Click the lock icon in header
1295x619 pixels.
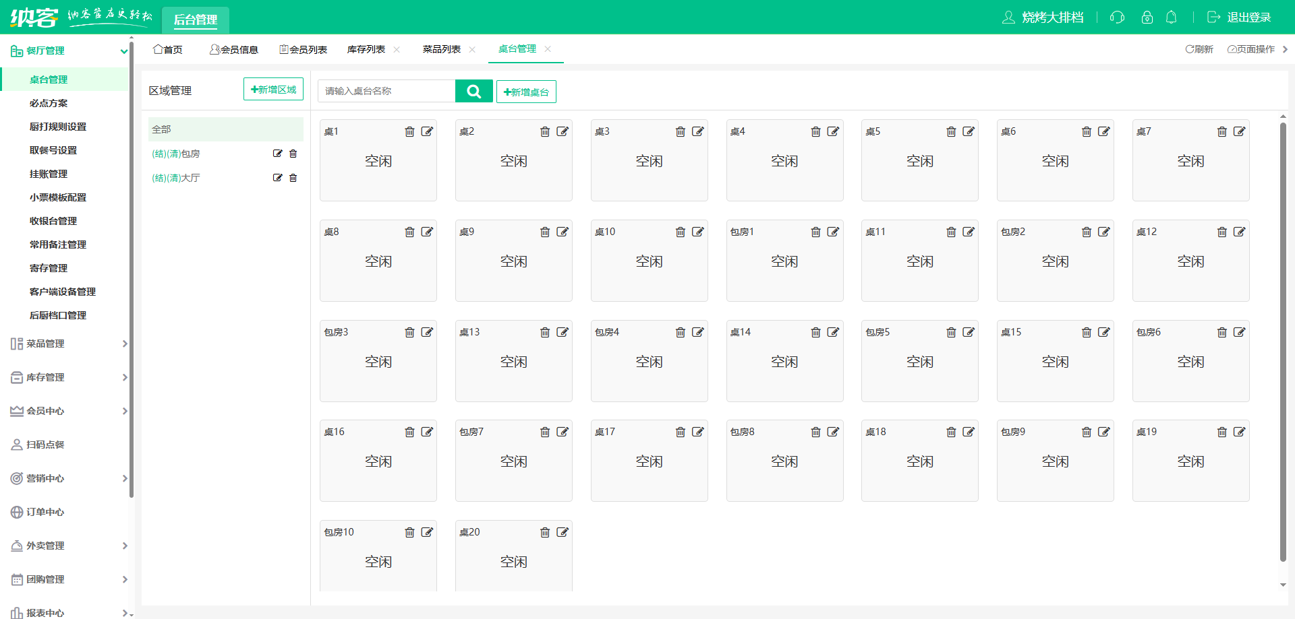(1147, 18)
